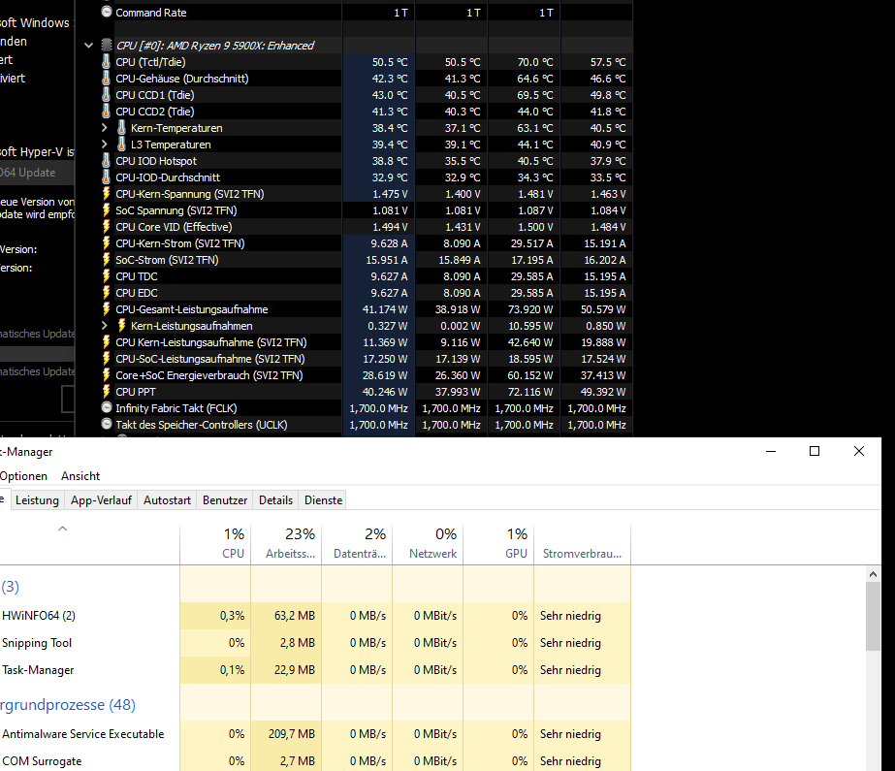Switch to the Autostart tab
Screen dimensions: 895x771
click(x=167, y=500)
